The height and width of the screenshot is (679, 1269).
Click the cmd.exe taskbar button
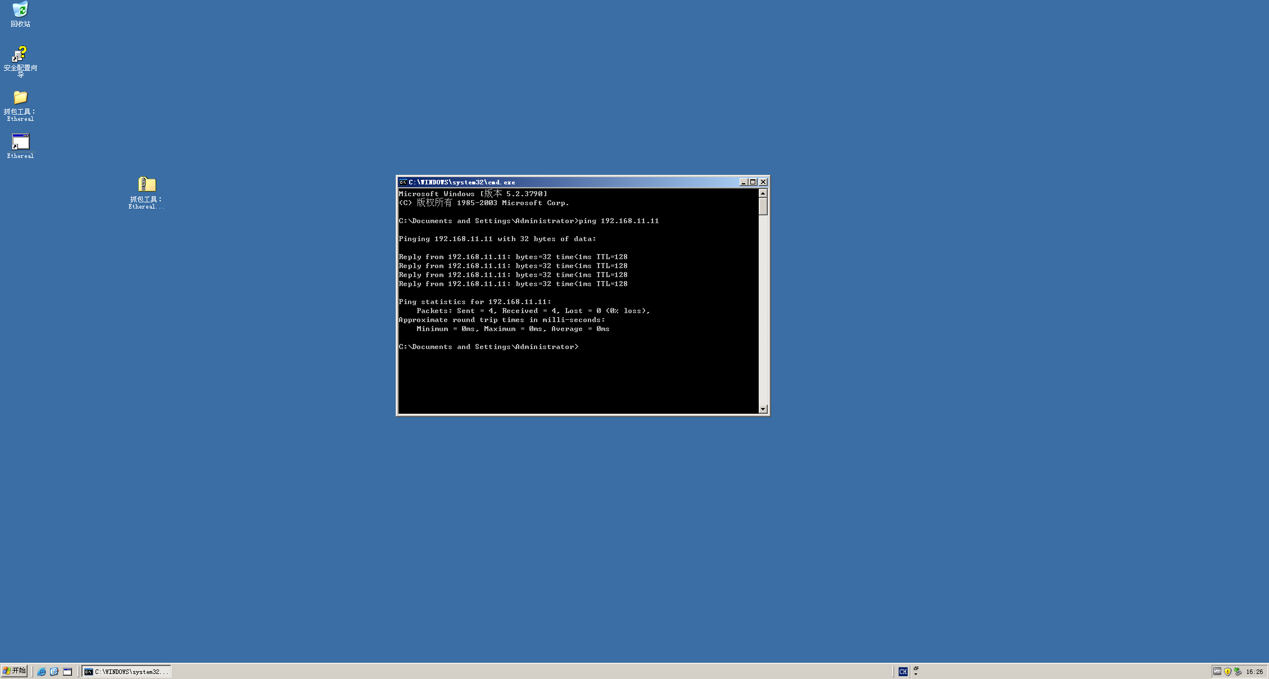click(127, 672)
